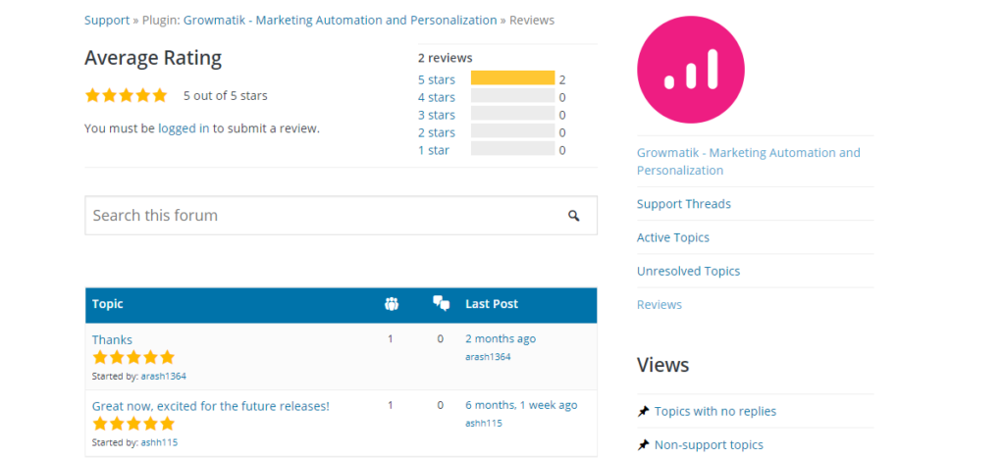
Task: Open the 6 months, 1 week ago post
Action: (521, 405)
